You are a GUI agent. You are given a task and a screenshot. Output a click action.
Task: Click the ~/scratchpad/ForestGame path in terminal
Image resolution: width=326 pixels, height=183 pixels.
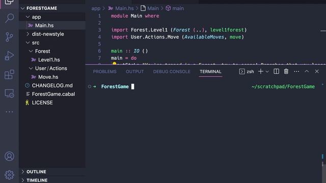pos(283,86)
